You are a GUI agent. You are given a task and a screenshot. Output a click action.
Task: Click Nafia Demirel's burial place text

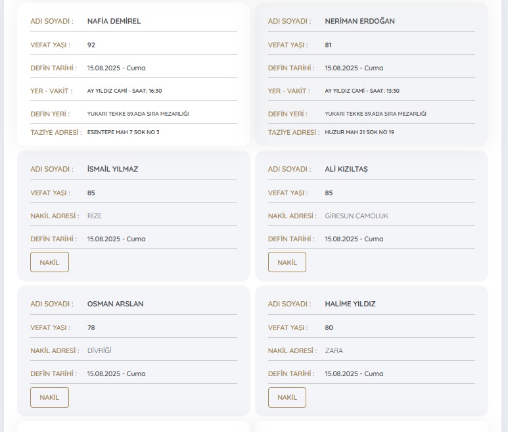[x=138, y=114]
